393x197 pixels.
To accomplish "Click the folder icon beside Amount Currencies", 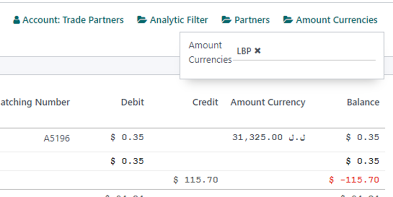I will [x=288, y=19].
